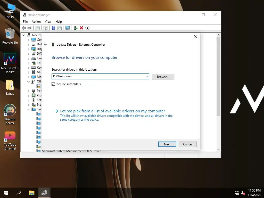Collapse the System devices node
Screen dimensions: 264x198
click(28, 109)
